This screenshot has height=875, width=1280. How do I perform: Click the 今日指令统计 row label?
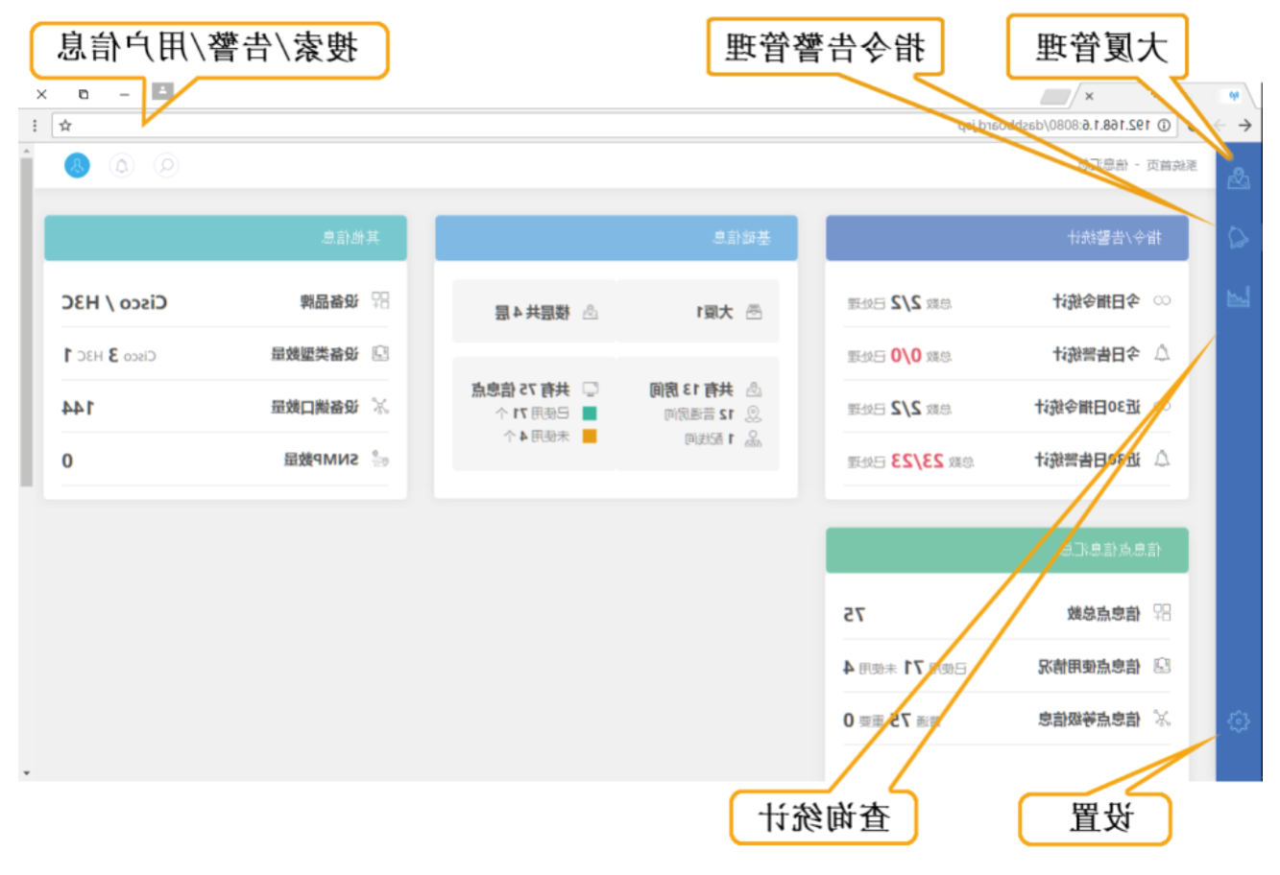coord(1098,301)
